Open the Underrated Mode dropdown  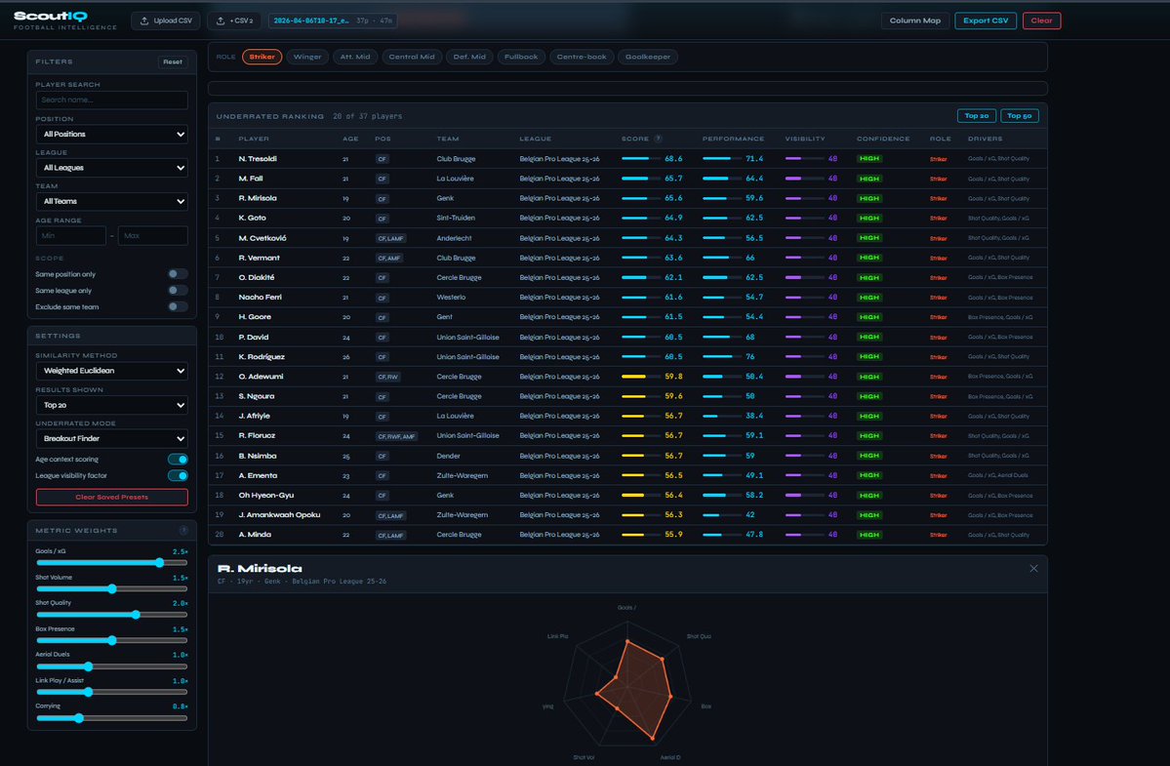[x=112, y=438]
